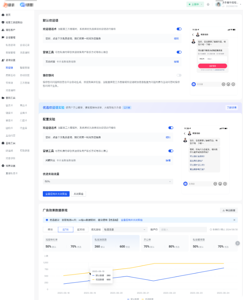Open 欢迎语 in sidebar
243x300 pixels.
(x=9, y=68)
